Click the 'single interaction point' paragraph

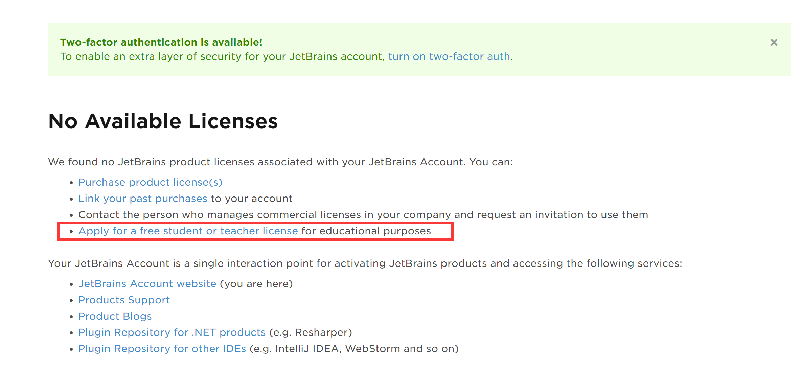coord(365,263)
